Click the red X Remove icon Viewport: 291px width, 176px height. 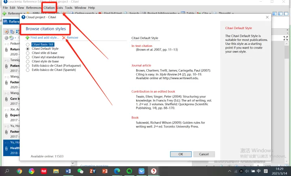click(x=64, y=38)
